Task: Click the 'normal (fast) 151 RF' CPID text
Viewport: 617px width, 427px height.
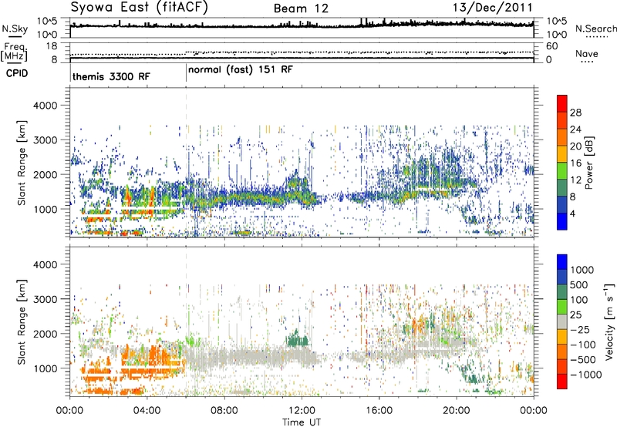Action: point(241,70)
